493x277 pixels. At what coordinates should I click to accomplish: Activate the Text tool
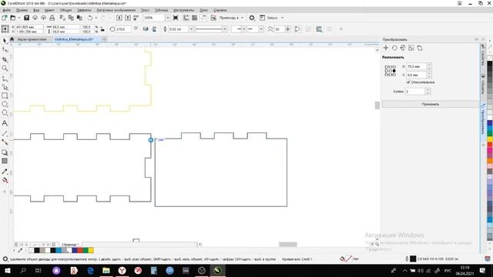pyautogui.click(x=5, y=123)
